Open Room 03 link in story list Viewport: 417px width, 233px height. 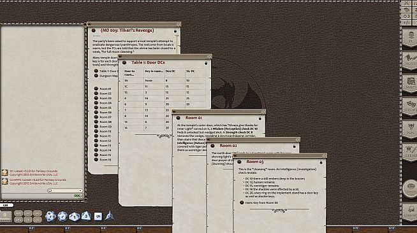103,98
